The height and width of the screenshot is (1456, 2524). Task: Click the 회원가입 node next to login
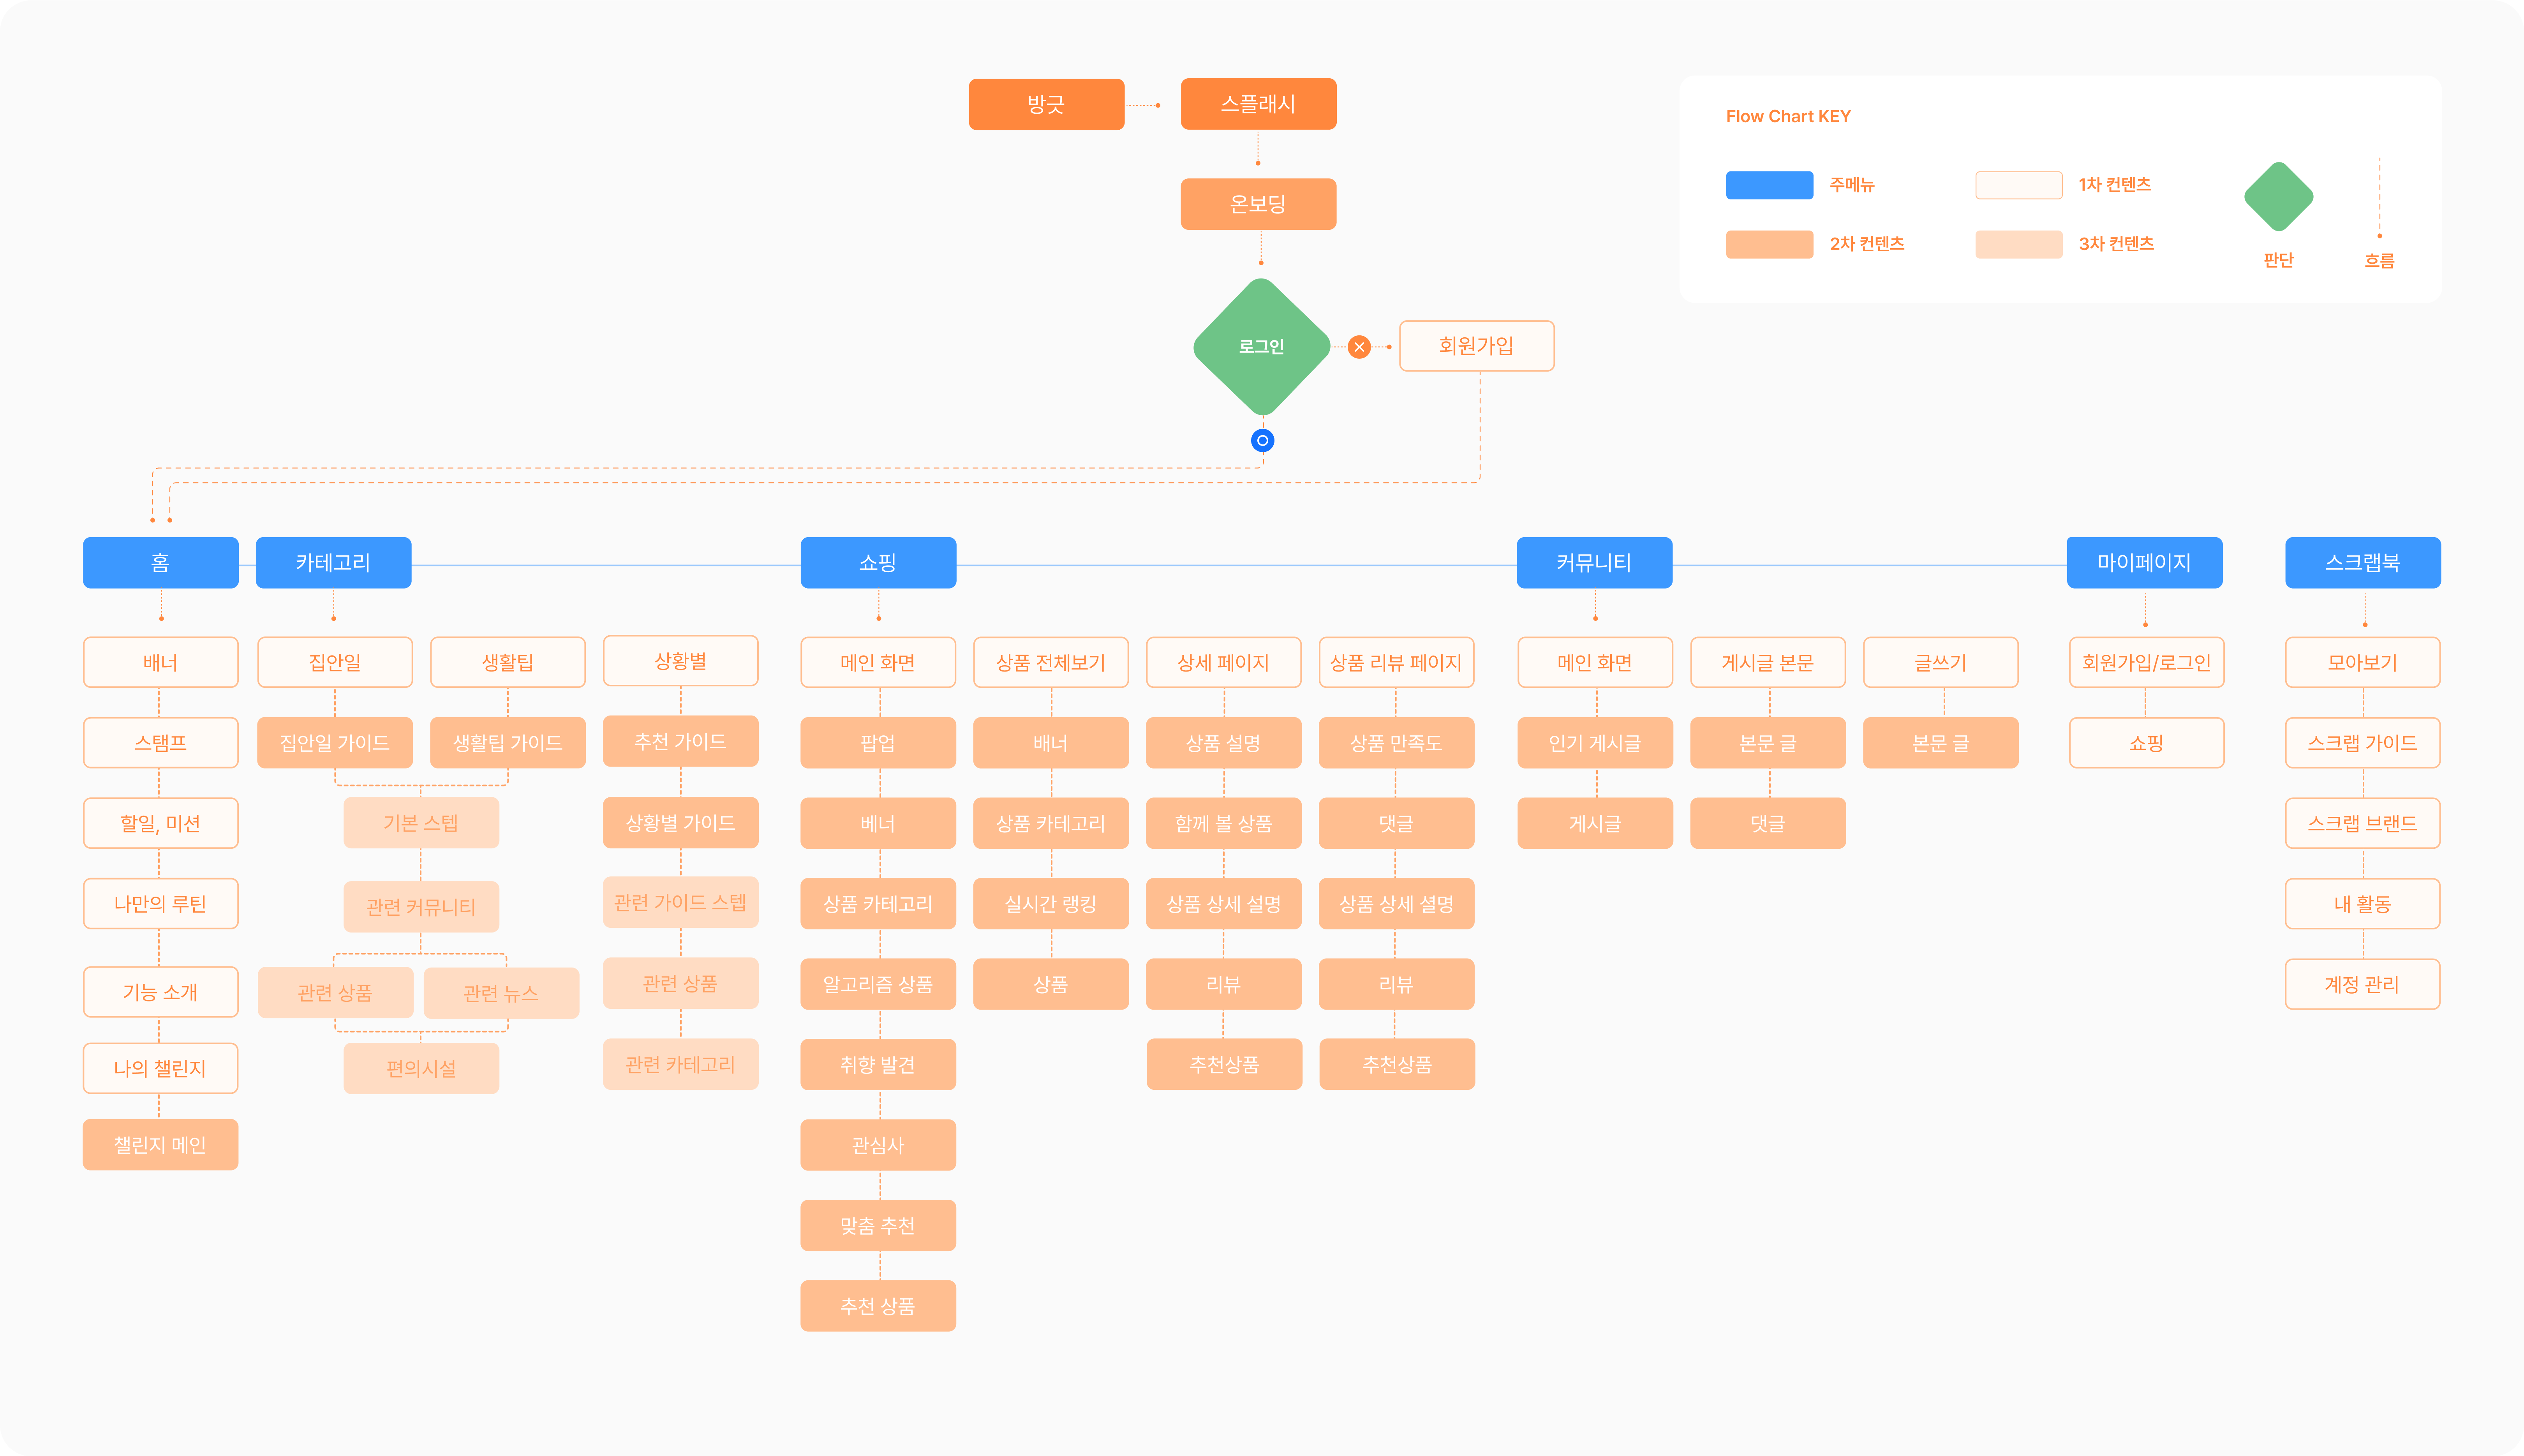click(1476, 346)
